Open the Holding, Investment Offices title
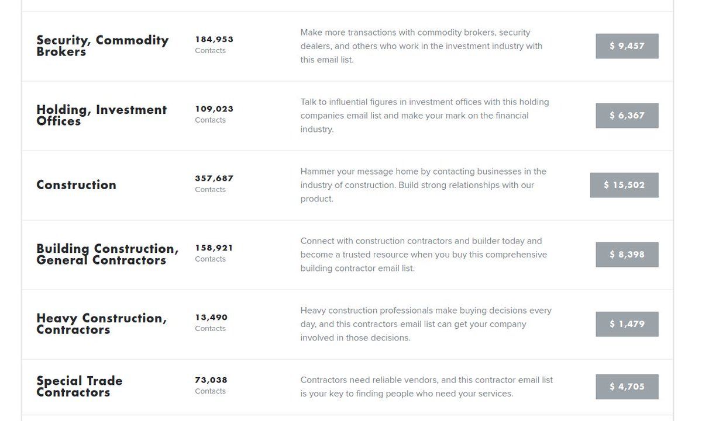 coord(101,115)
